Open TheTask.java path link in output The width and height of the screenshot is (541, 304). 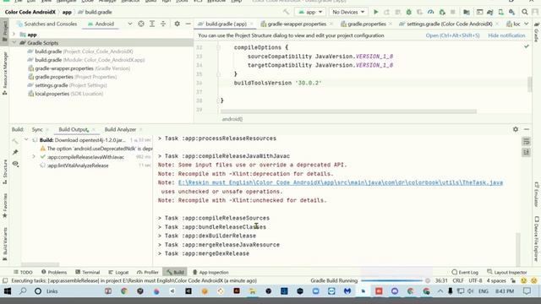pos(340,182)
